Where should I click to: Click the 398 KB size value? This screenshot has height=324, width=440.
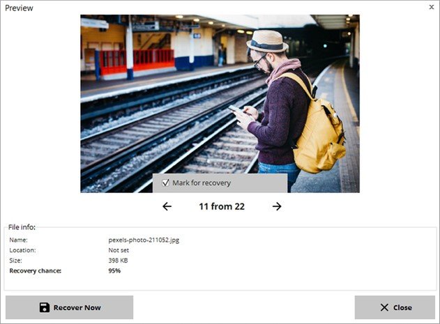tap(118, 261)
